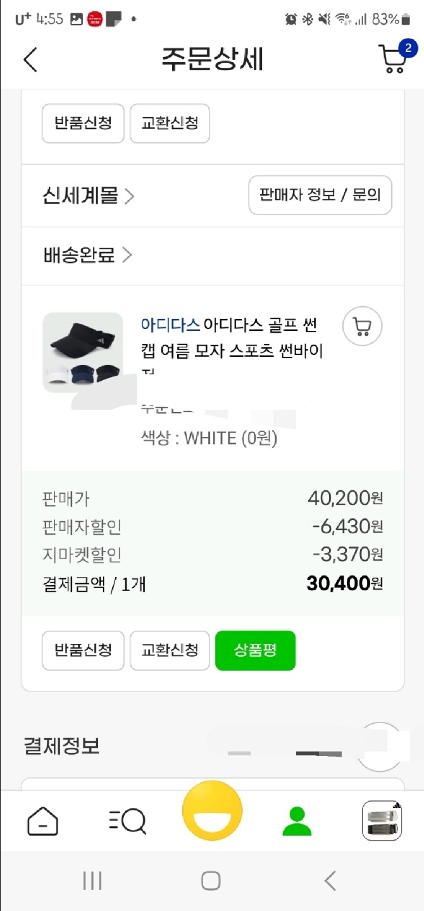Tap the green 상품평 review button
424x911 pixels.
click(x=255, y=650)
